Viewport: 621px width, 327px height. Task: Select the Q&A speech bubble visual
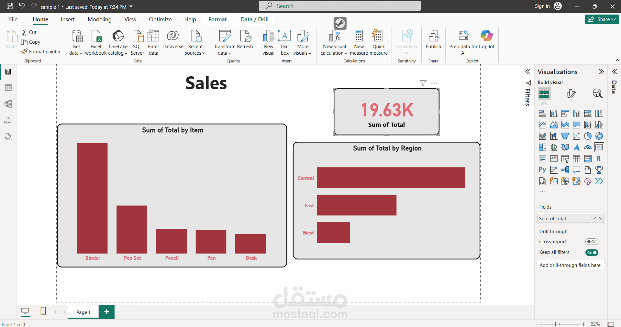point(576,170)
